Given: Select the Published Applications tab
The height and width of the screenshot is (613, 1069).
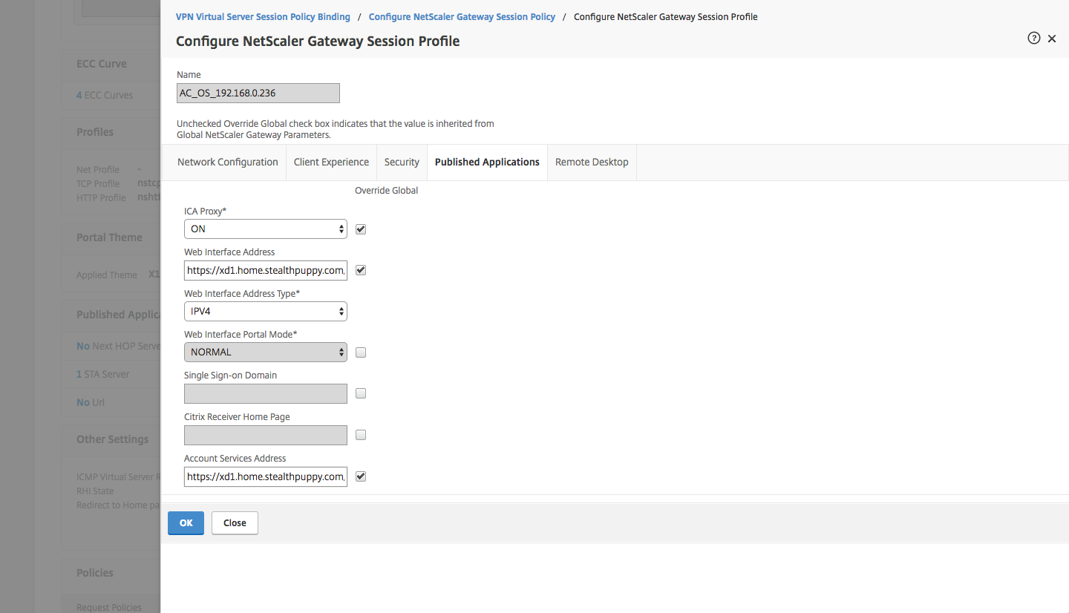Looking at the screenshot, I should [487, 162].
